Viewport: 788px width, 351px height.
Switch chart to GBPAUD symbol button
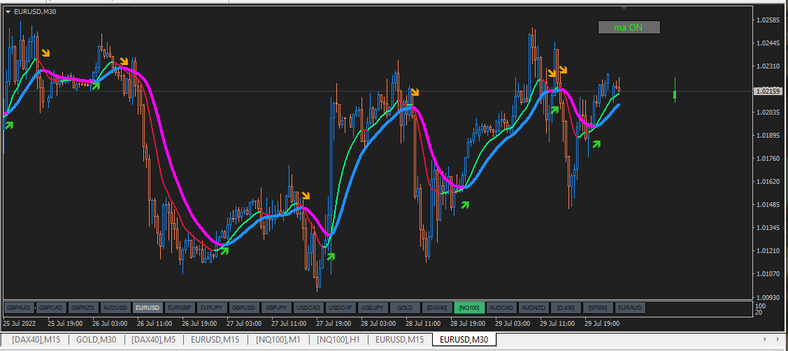coord(19,307)
